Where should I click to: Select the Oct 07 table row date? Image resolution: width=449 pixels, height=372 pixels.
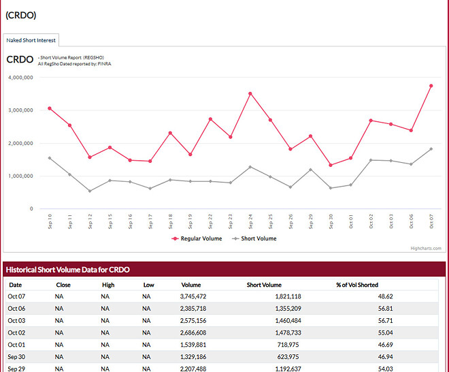pyautogui.click(x=17, y=296)
